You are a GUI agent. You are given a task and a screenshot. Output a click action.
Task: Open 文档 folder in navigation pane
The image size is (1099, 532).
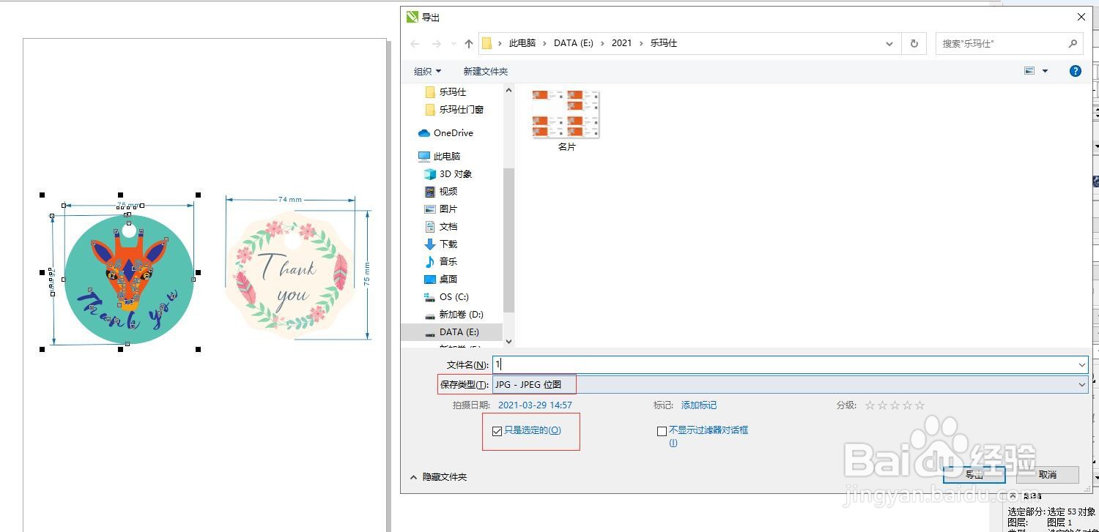(441, 227)
